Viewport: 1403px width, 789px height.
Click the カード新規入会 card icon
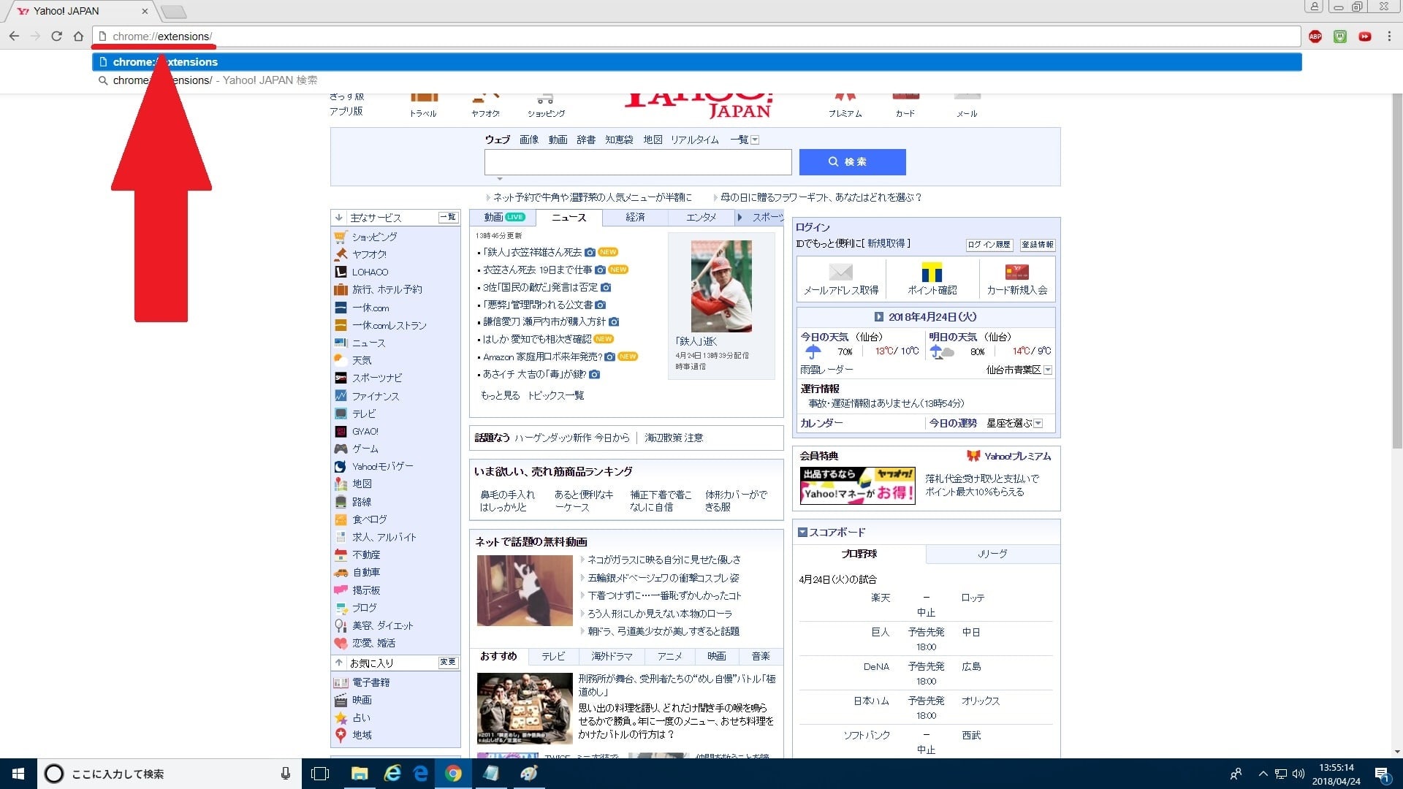click(x=1017, y=272)
